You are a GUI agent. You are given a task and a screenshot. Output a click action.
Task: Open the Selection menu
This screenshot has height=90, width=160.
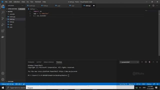[17, 2]
